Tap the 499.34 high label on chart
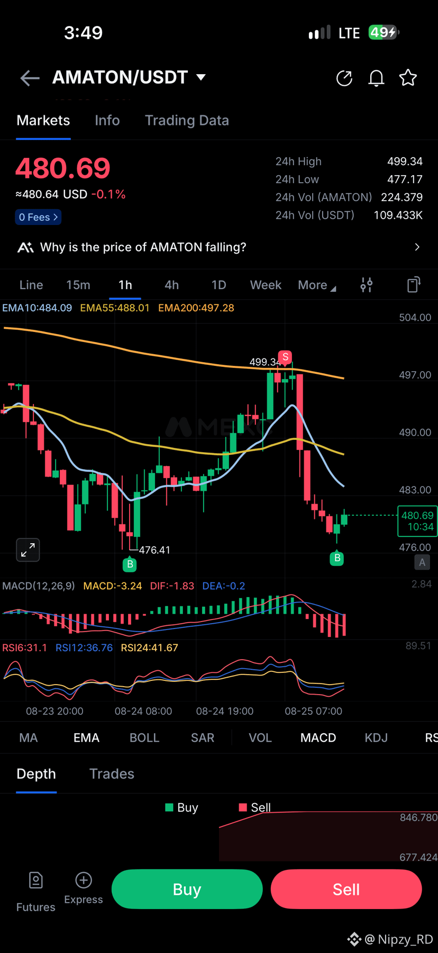This screenshot has width=438, height=953. tap(264, 362)
